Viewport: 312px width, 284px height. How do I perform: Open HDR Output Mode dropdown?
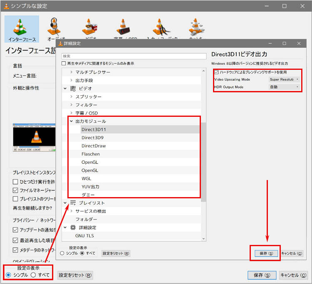(284, 87)
